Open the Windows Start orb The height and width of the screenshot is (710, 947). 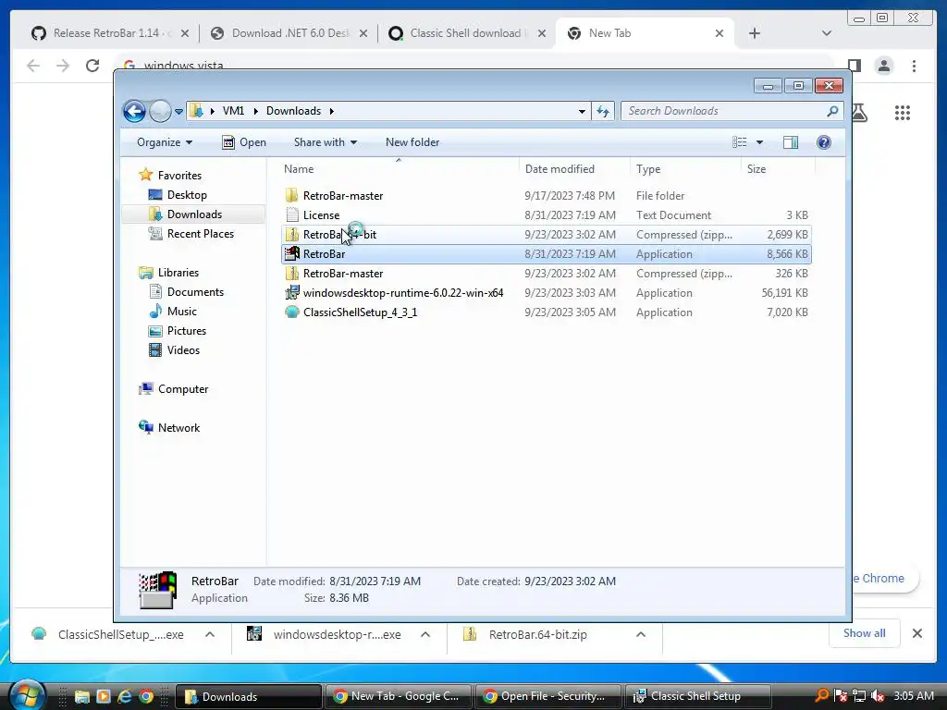[27, 695]
